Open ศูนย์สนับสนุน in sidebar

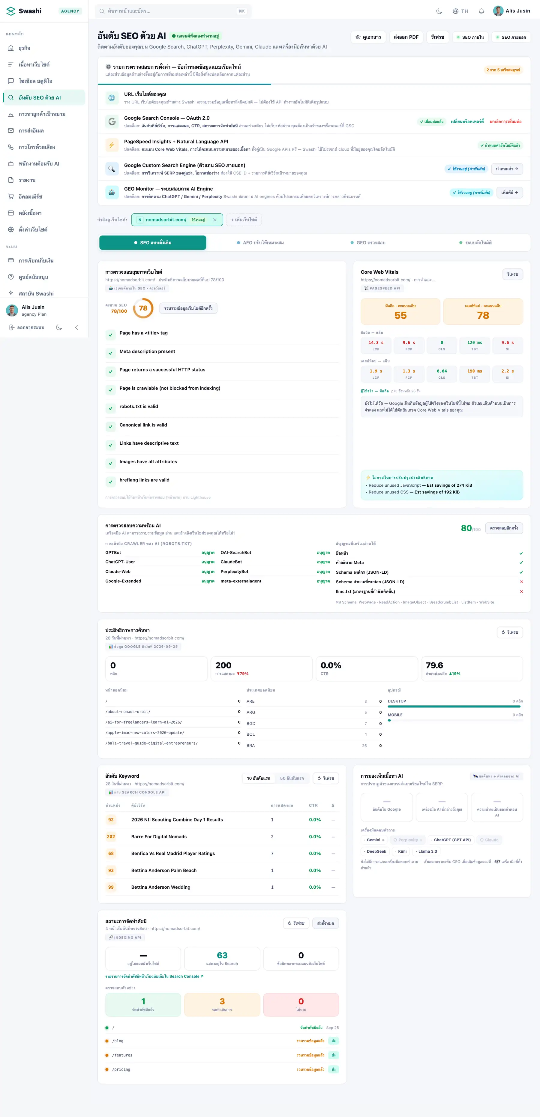click(44, 277)
